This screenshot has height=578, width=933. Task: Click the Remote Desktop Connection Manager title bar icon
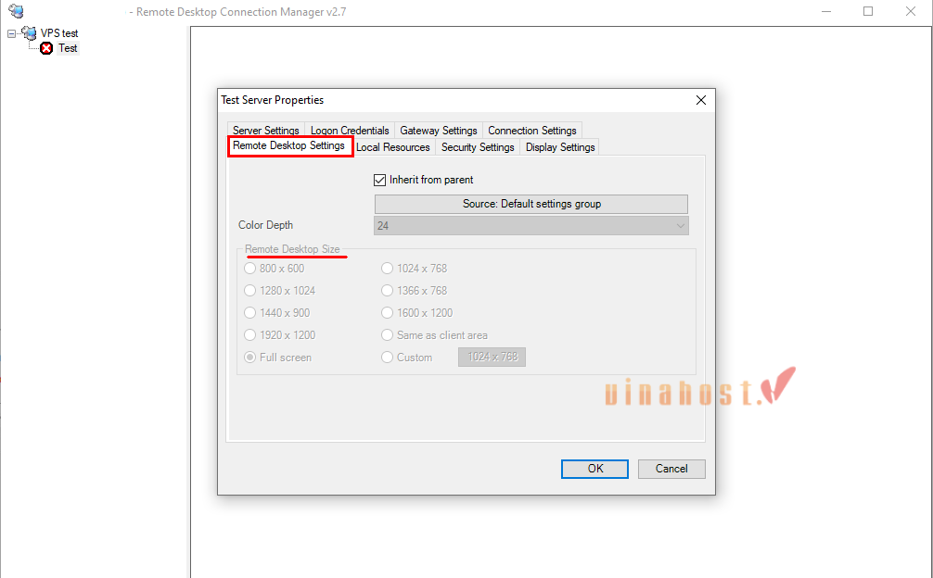[15, 10]
